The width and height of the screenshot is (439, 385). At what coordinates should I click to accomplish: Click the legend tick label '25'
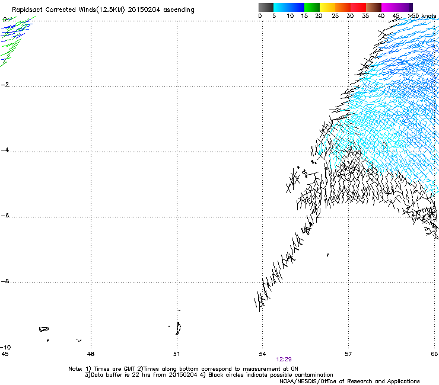[335, 16]
